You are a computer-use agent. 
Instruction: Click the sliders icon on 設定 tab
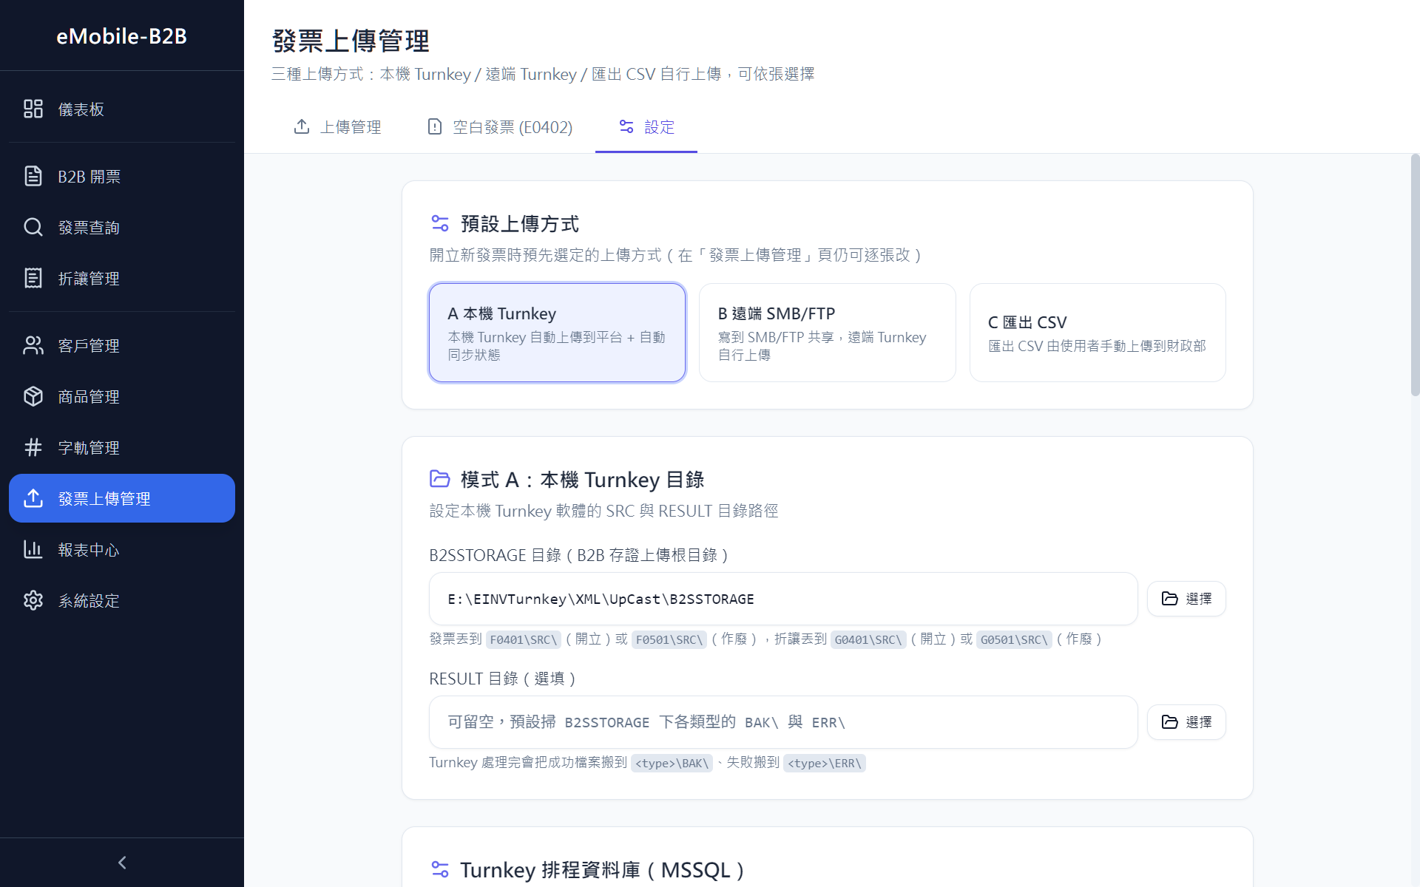(x=626, y=126)
